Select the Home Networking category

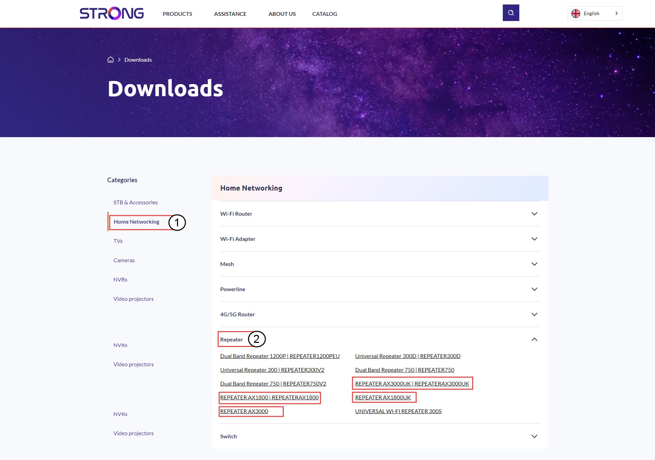click(x=136, y=222)
